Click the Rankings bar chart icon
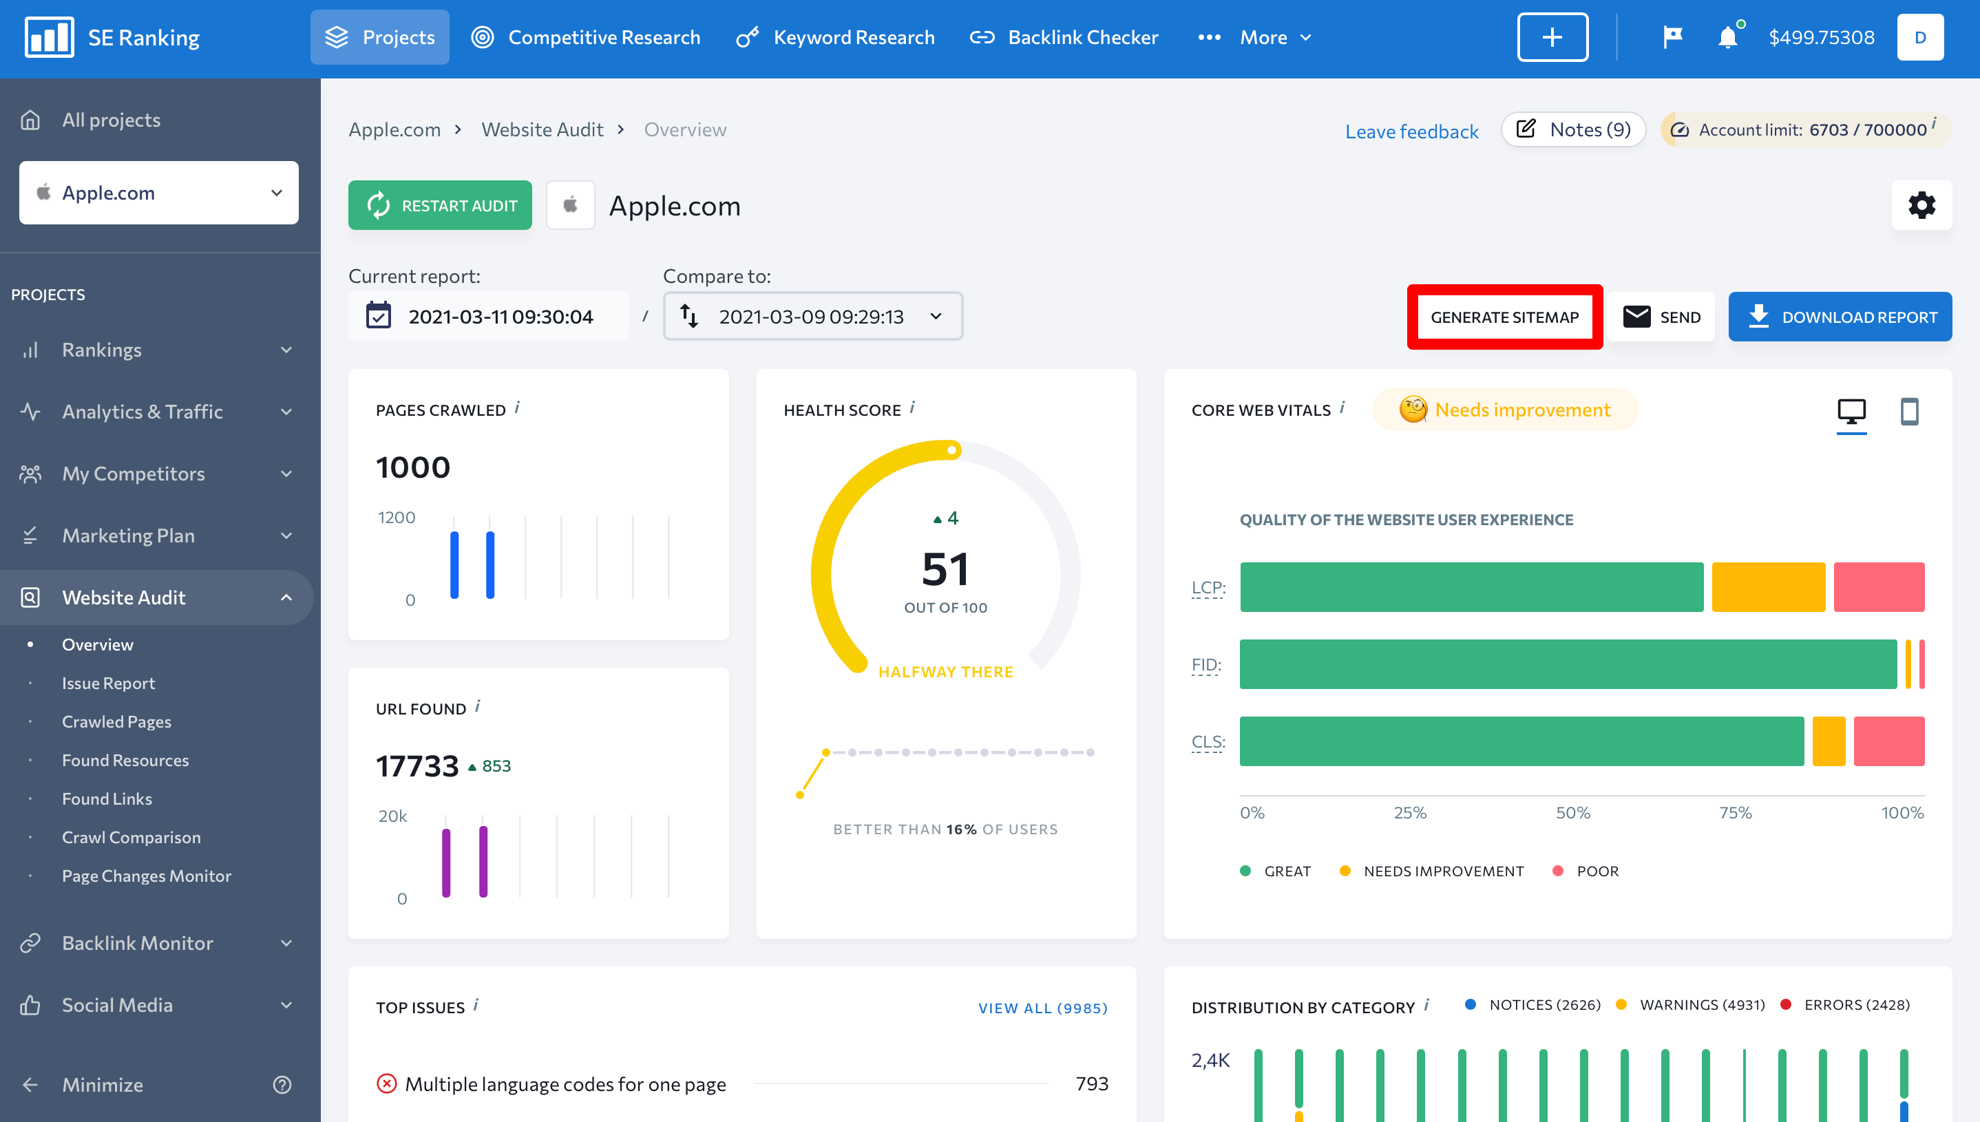 pyautogui.click(x=30, y=350)
